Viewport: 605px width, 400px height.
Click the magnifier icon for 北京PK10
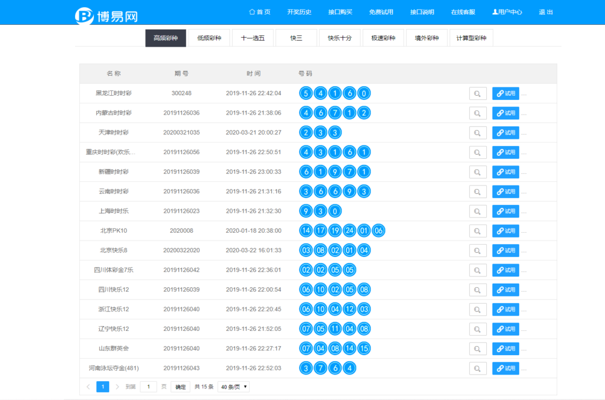[477, 230]
